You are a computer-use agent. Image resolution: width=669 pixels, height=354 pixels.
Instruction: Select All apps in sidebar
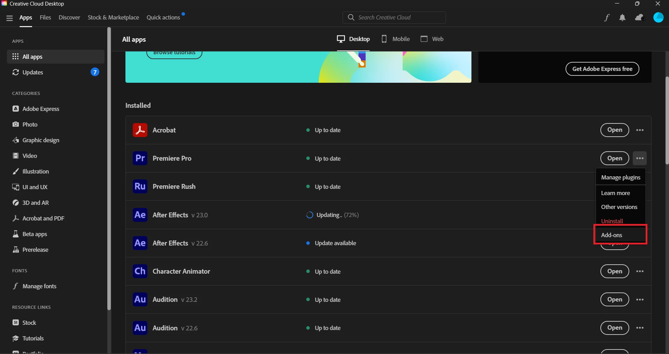point(56,57)
